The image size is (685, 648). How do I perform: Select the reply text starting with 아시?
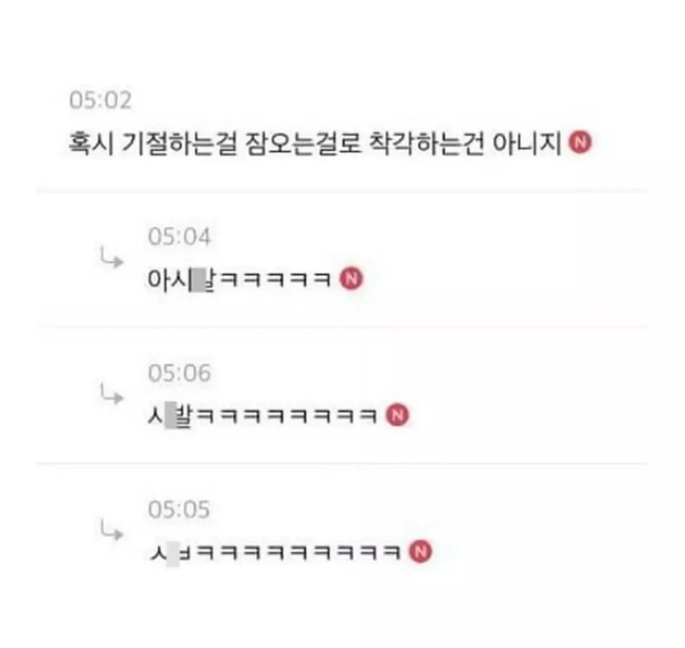click(240, 279)
